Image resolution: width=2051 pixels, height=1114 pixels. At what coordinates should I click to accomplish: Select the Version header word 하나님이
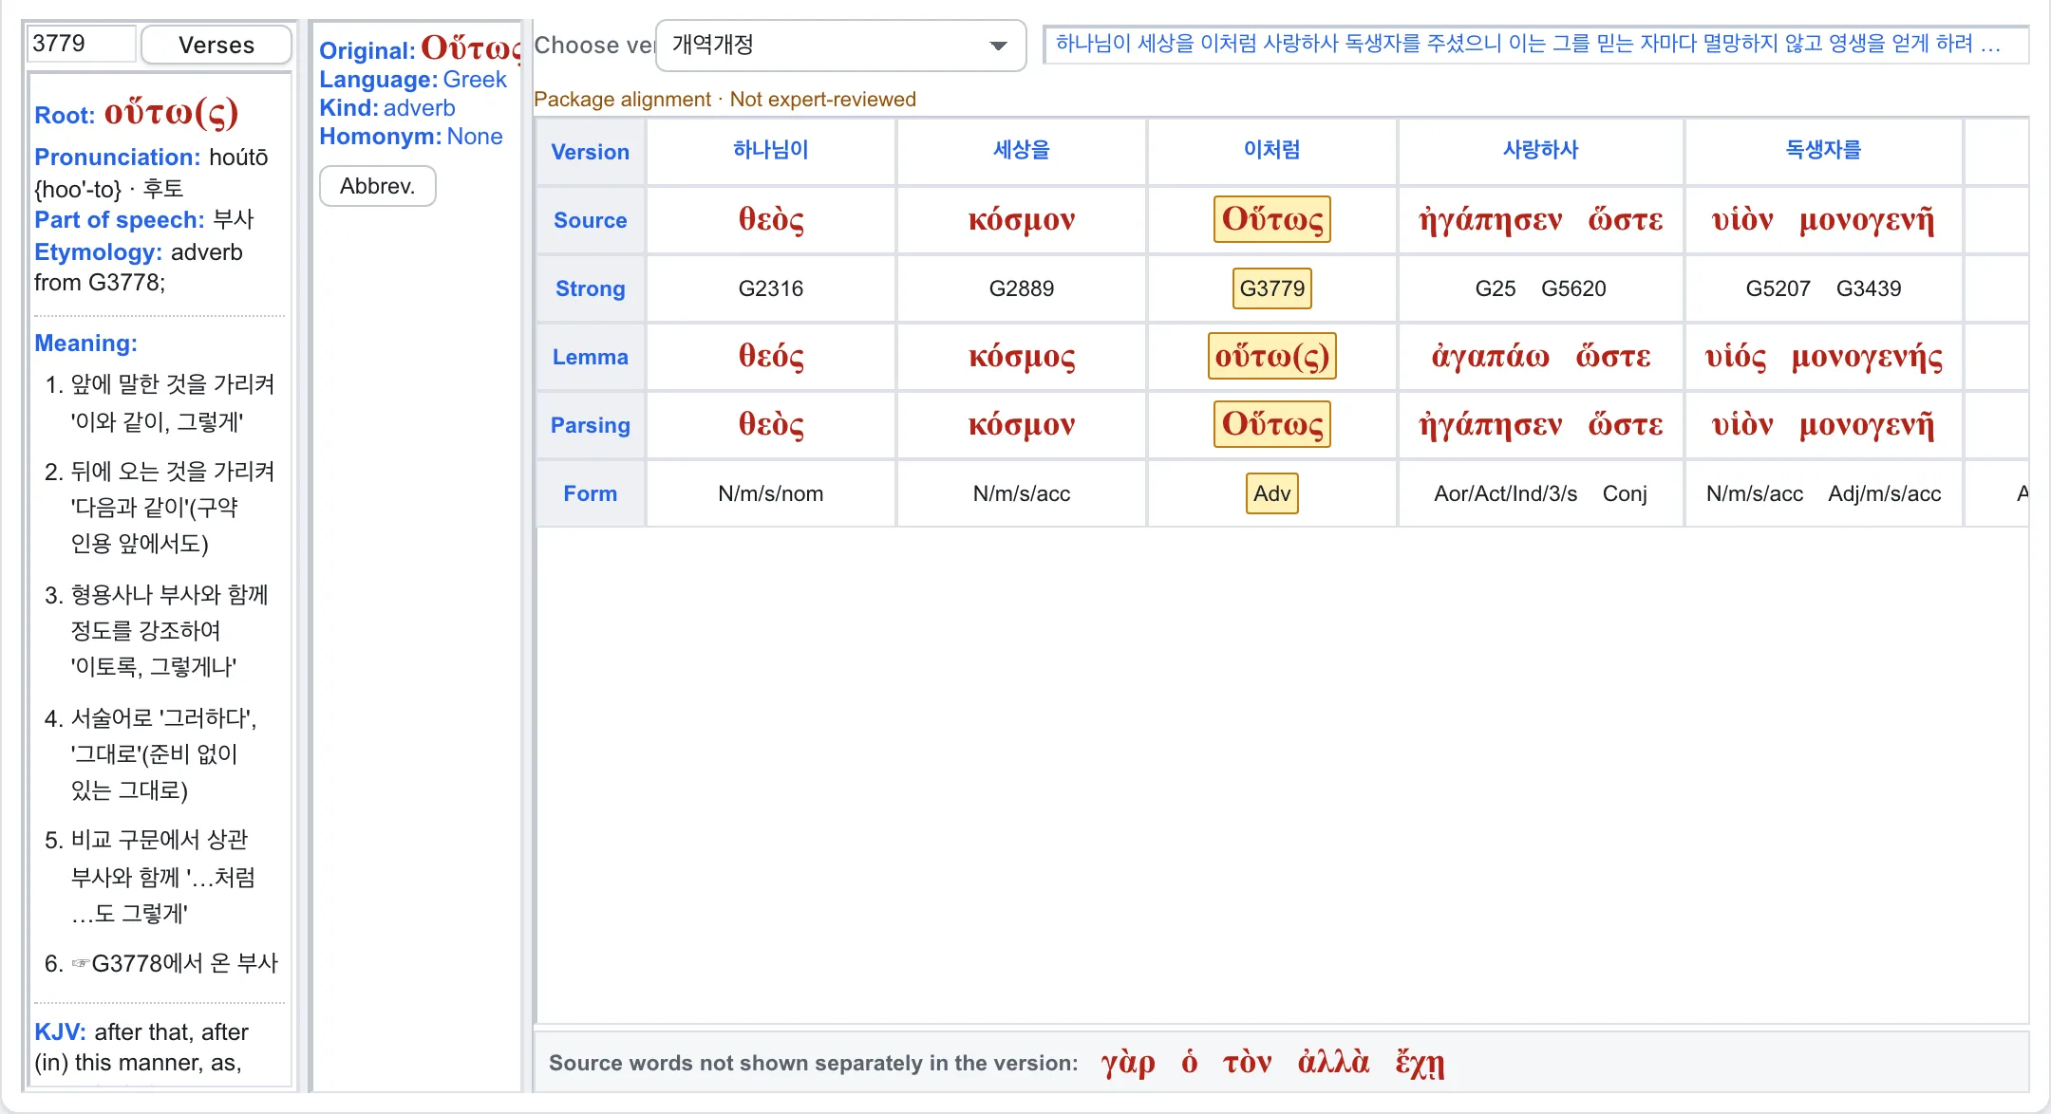pos(771,150)
